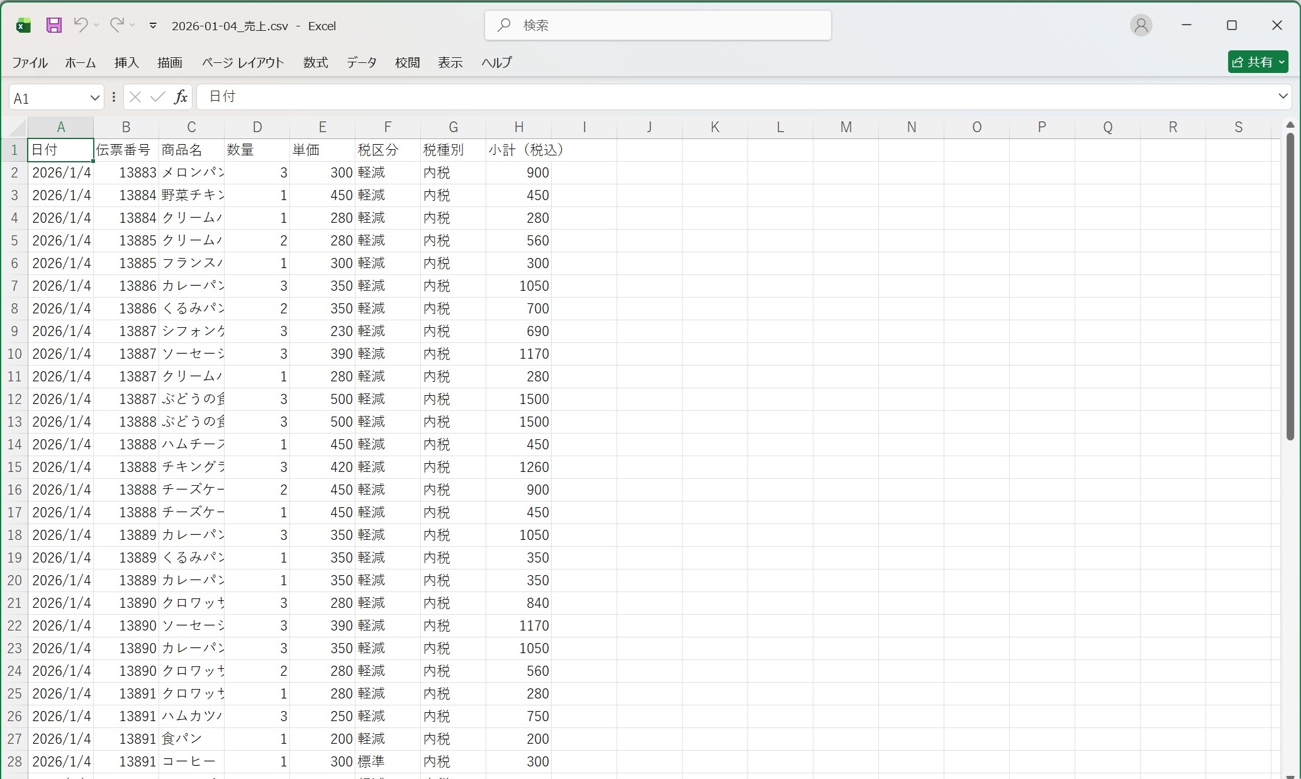Switch to the 数式 ribbon tab
The height and width of the screenshot is (779, 1301).
click(x=315, y=62)
